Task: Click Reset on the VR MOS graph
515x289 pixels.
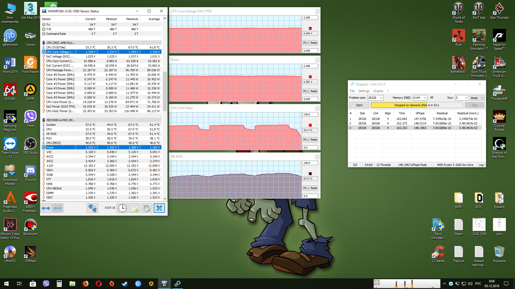Action: [314, 188]
